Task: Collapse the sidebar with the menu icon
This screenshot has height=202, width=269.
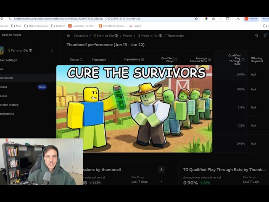Action: [69, 36]
